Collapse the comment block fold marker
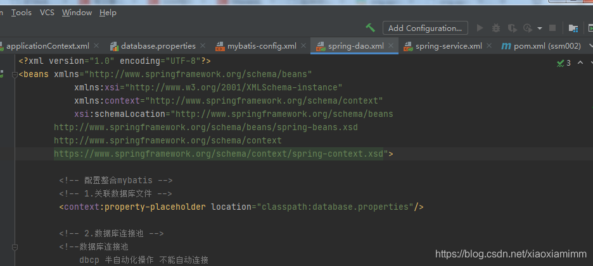Screen dimensions: 593x266 click(x=15, y=248)
